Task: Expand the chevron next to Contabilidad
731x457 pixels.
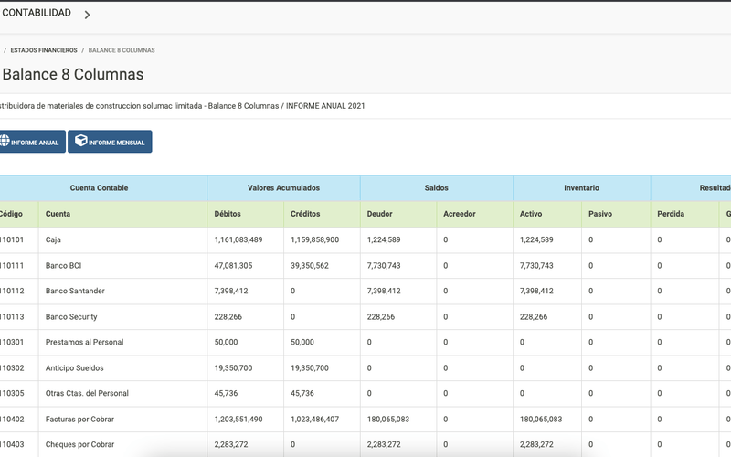Action: click(x=87, y=15)
